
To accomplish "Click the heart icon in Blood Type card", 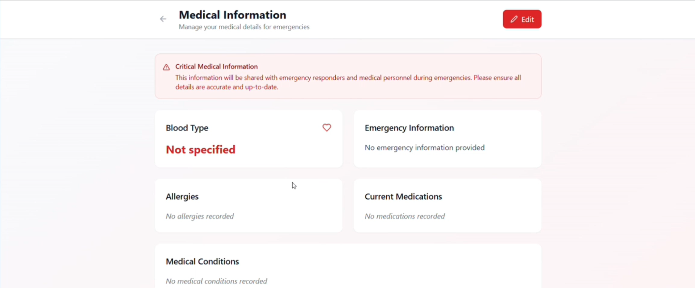I will coord(326,128).
